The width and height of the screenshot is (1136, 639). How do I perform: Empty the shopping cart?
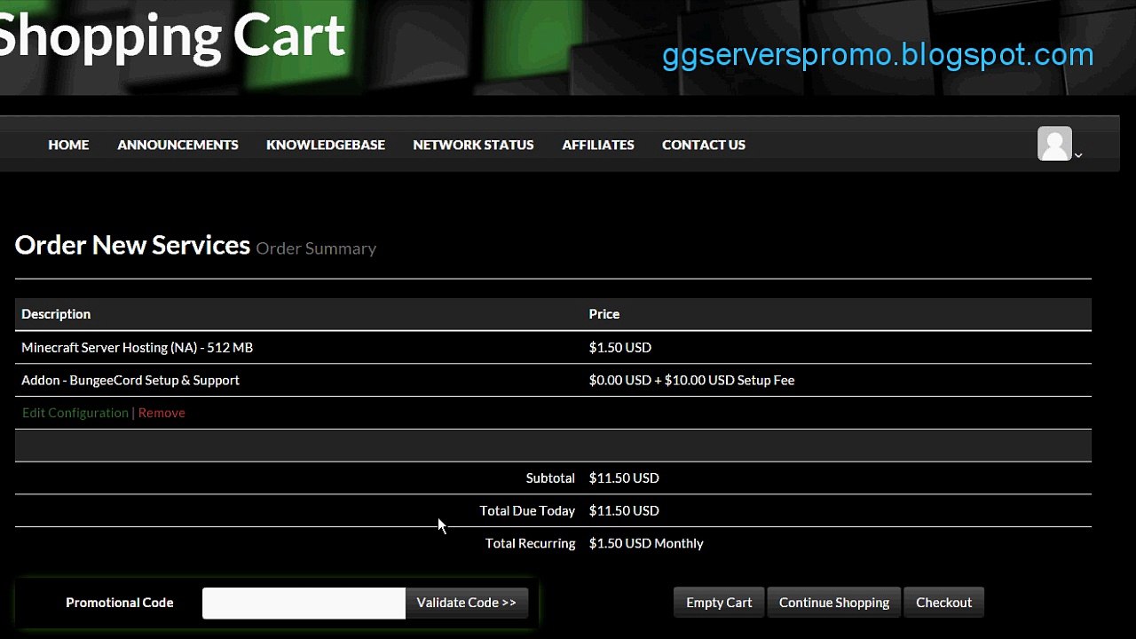pyautogui.click(x=719, y=603)
